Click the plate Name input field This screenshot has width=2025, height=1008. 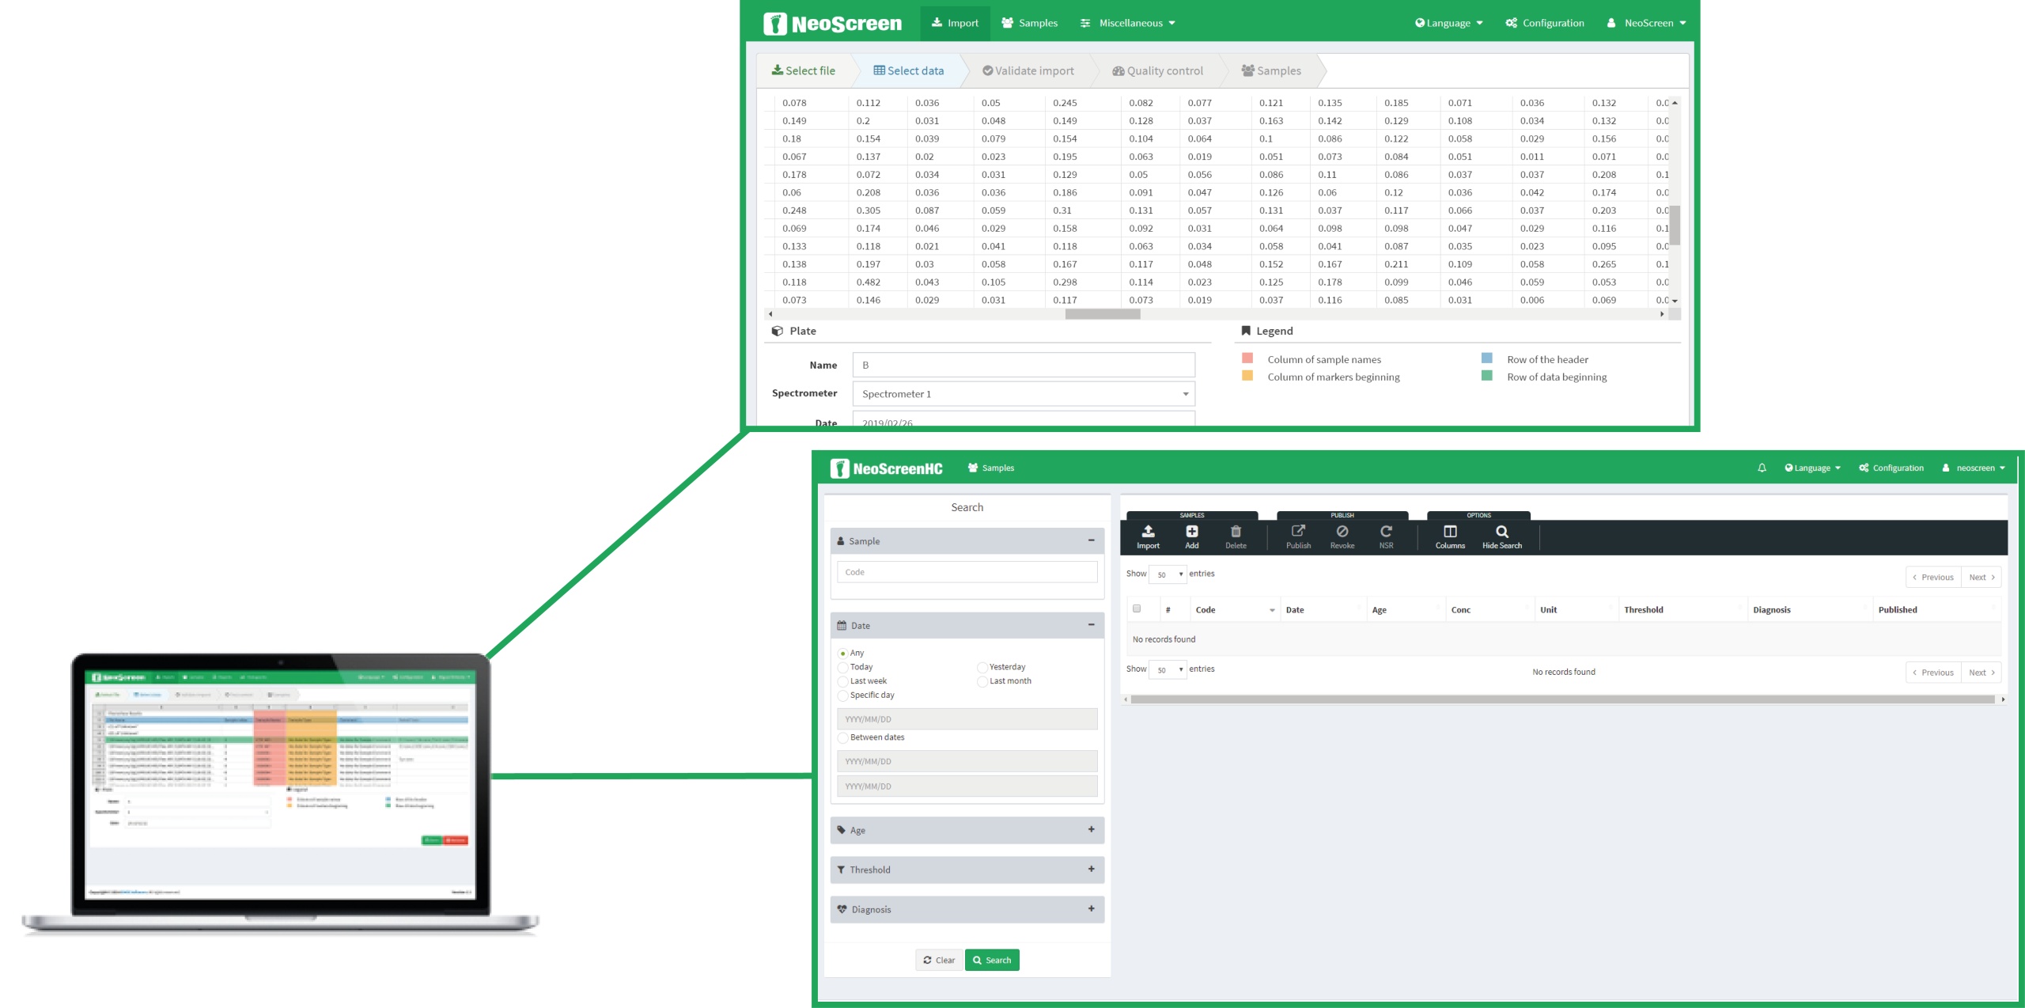pos(1024,365)
